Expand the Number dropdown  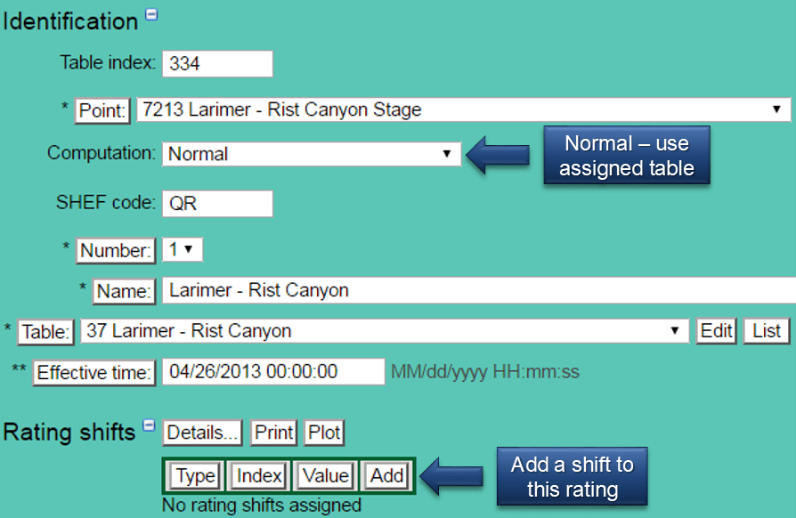point(182,250)
